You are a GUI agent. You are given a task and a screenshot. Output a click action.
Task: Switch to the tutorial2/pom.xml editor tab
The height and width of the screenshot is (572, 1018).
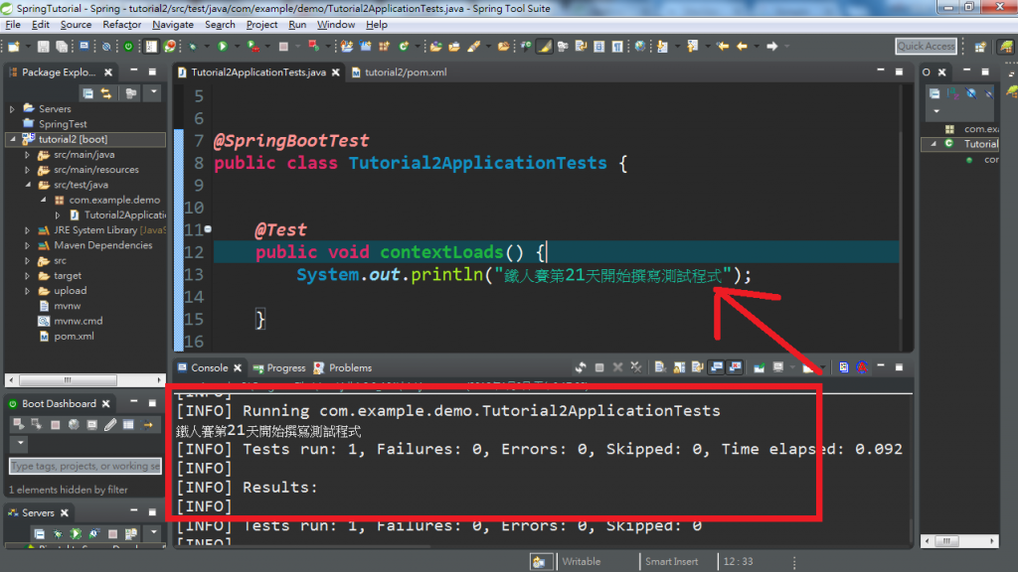[400, 71]
